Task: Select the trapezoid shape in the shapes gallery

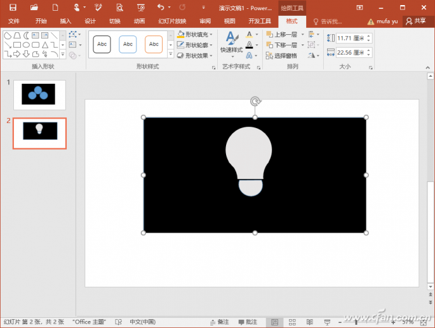Action: (x=17, y=36)
